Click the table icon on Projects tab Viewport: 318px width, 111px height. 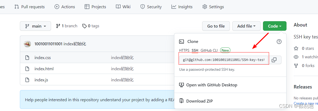pos(87,7)
